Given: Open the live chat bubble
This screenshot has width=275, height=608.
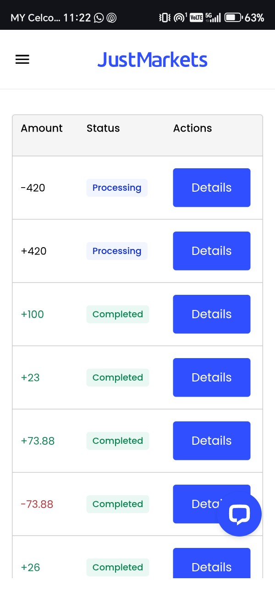Looking at the screenshot, I should tap(239, 514).
